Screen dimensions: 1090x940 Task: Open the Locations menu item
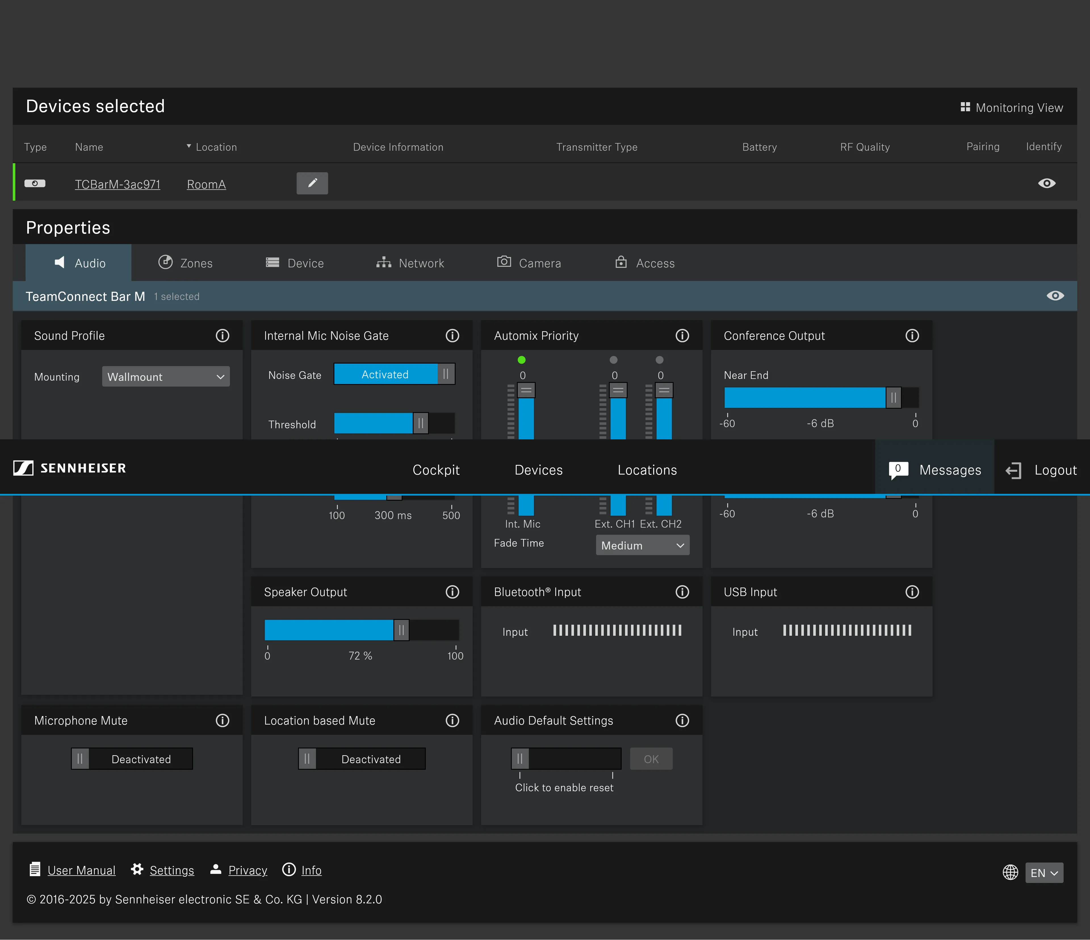(647, 470)
